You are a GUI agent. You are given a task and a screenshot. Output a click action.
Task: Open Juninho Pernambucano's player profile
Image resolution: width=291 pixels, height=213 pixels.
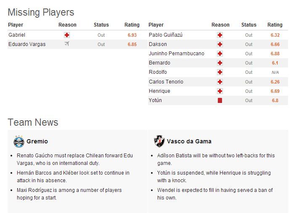point(177,54)
